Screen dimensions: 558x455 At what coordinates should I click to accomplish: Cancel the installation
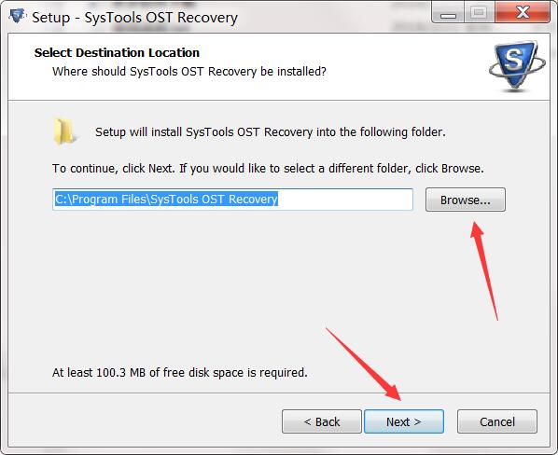[497, 421]
